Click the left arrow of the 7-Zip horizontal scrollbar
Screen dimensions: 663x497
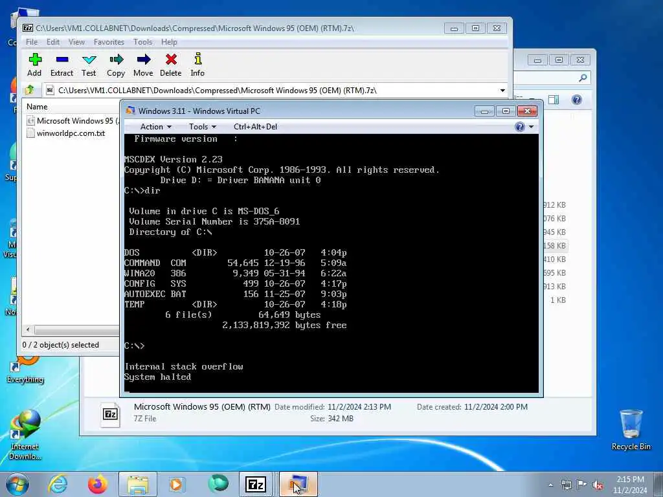[x=28, y=329]
